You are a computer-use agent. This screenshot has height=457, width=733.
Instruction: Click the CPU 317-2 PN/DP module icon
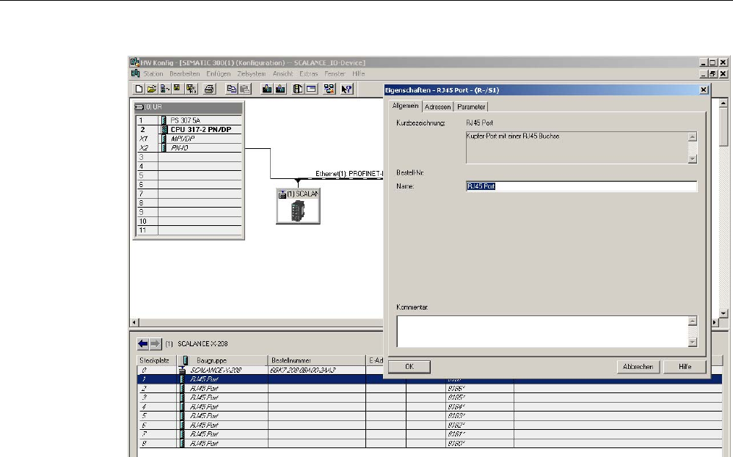164,129
